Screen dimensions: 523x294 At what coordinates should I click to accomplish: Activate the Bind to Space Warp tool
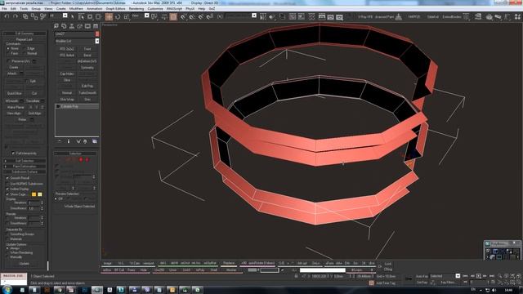42,16
